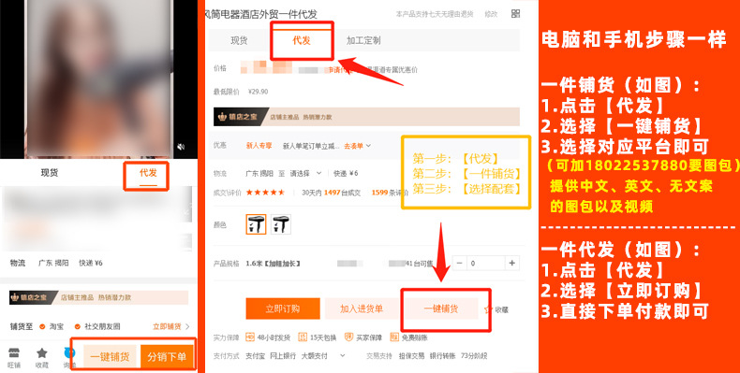Click the 加入进货单 button
The height and width of the screenshot is (373, 740).
click(x=362, y=308)
